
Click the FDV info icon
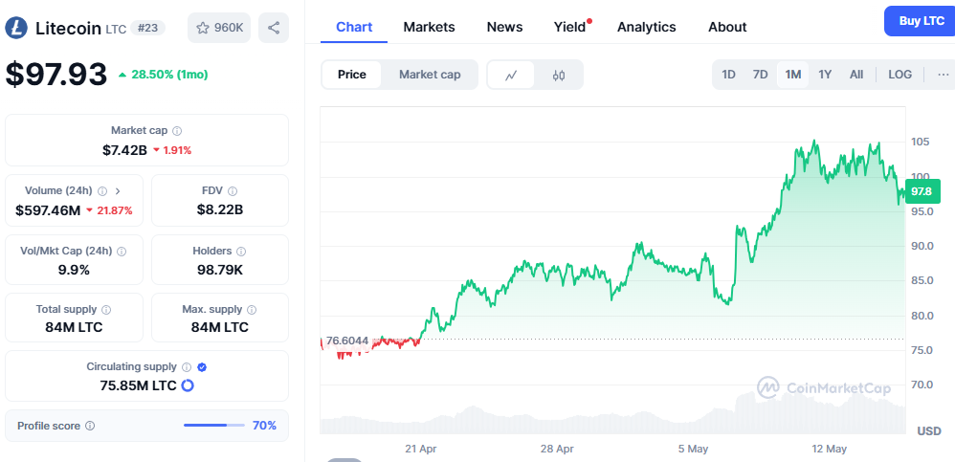[x=233, y=190]
